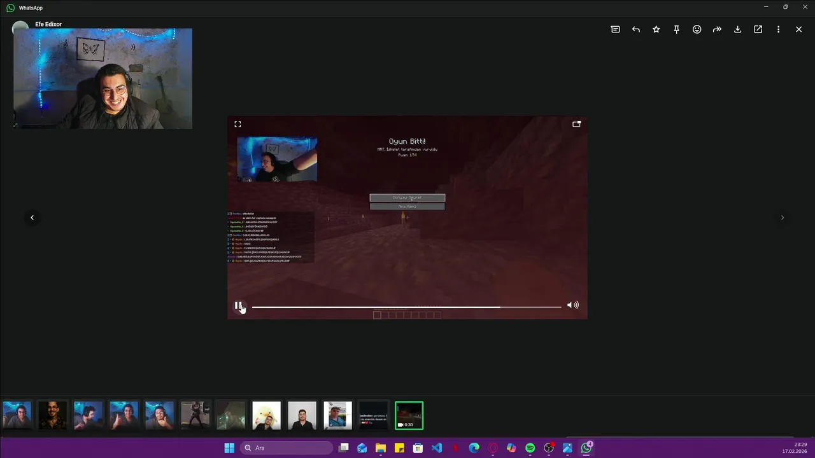This screenshot has width=815, height=458.
Task: Open the dark text screenshot thumbnail
Action: click(373, 415)
